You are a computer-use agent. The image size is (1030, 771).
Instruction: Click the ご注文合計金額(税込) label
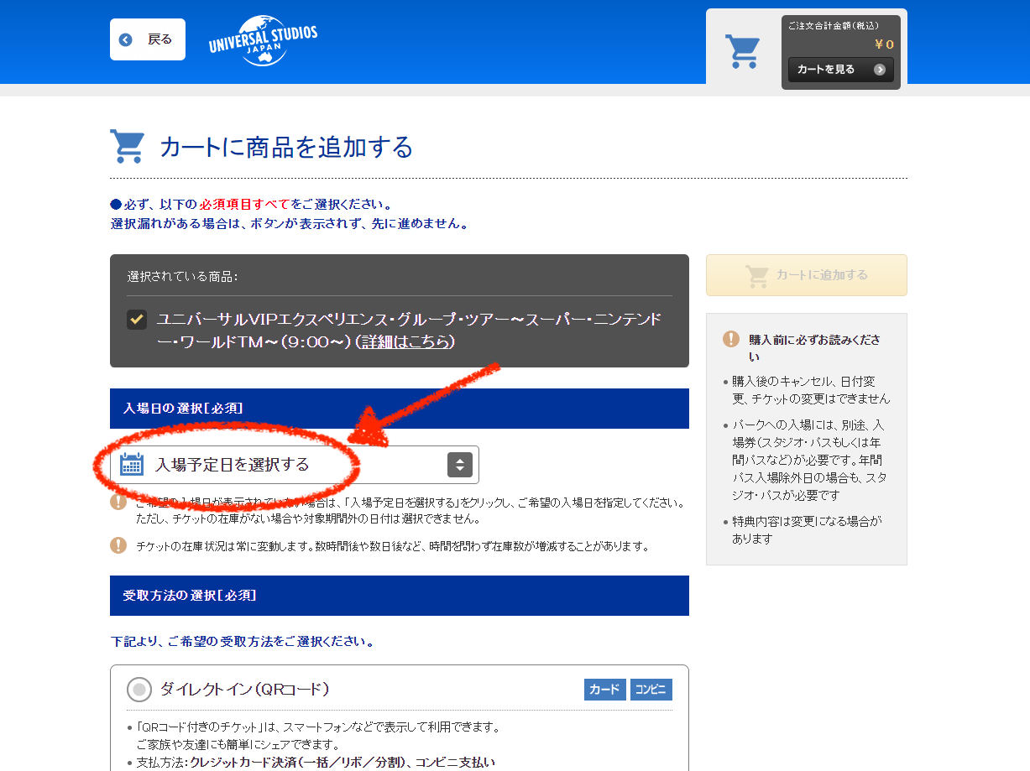pos(833,26)
